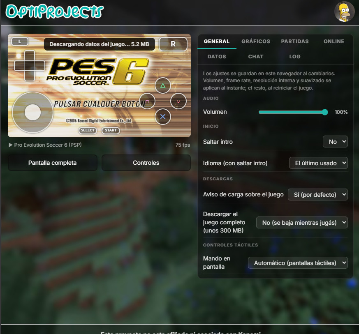Tap the on-screen D-pad cross

(x=30, y=66)
